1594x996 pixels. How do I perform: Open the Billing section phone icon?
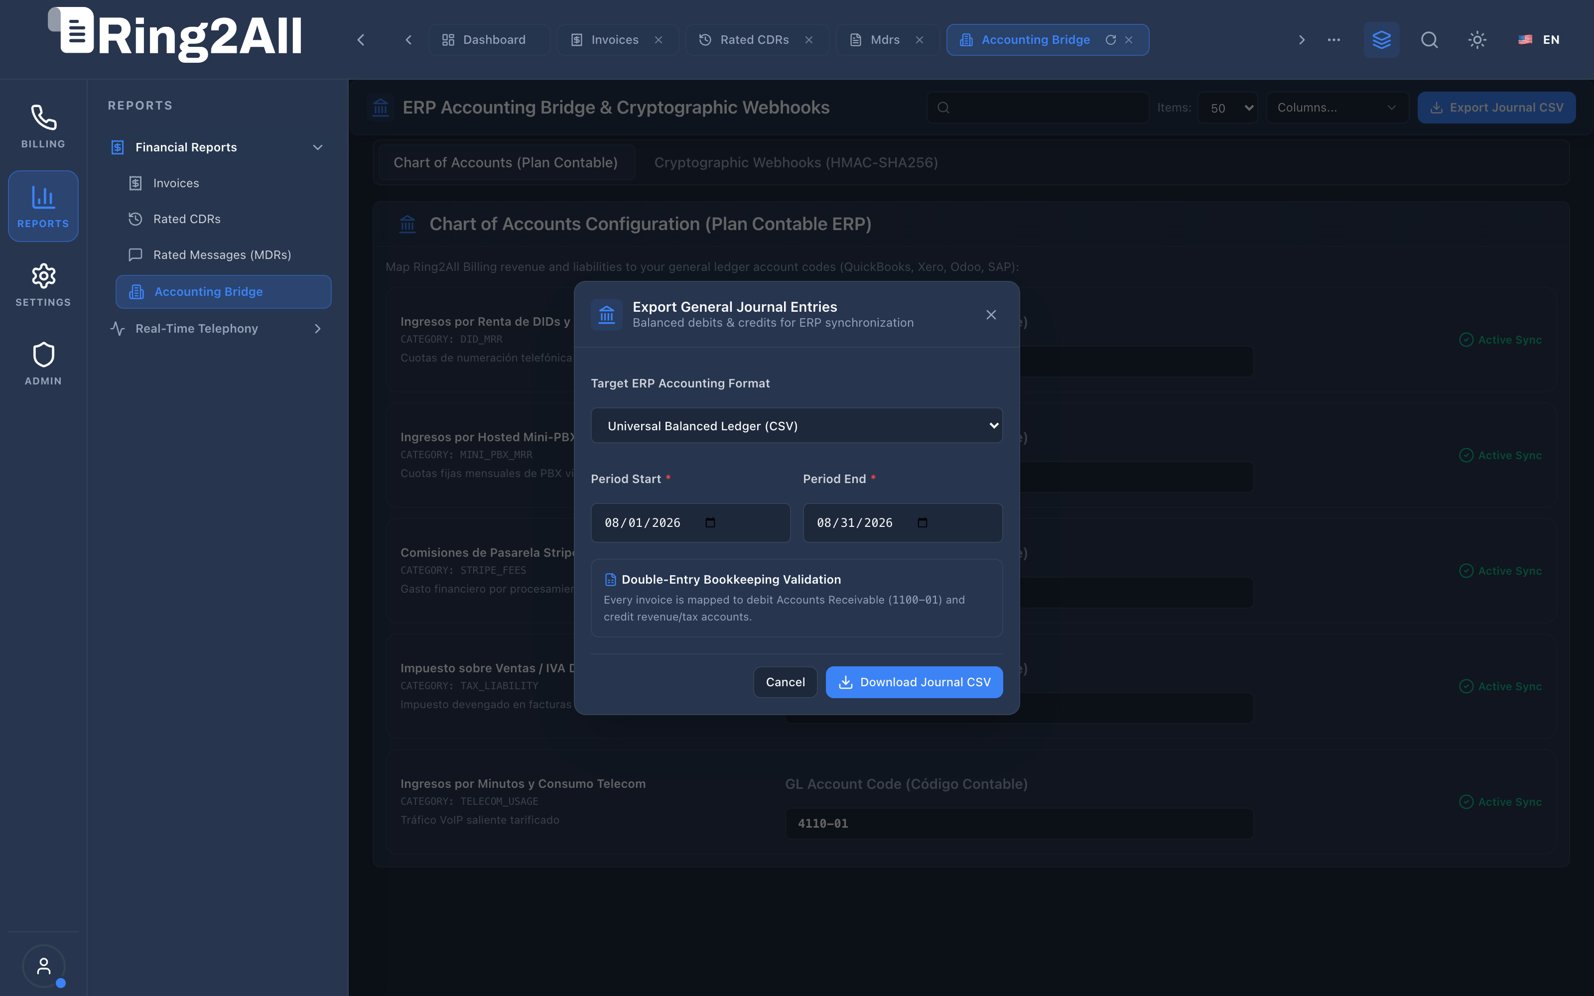pos(43,126)
